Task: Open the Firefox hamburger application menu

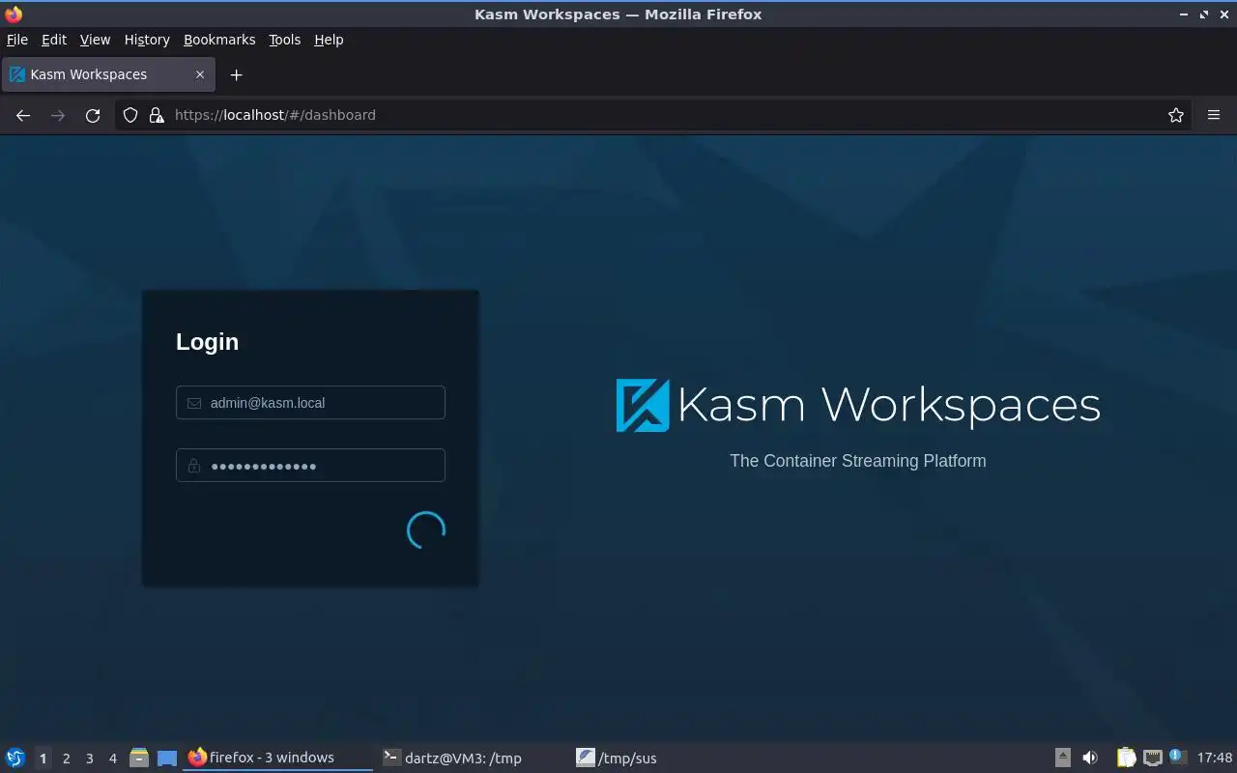Action: coord(1214,115)
